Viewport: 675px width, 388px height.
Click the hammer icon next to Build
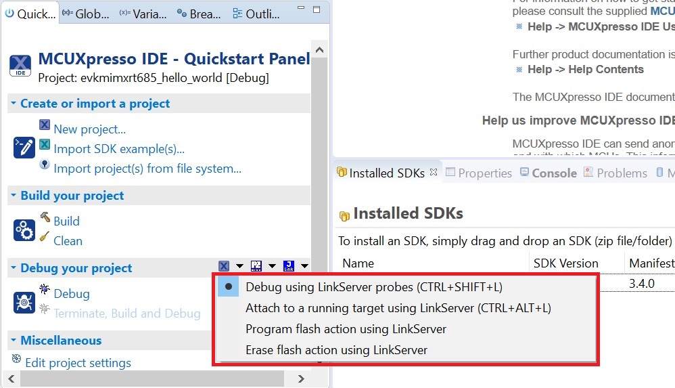coord(45,218)
